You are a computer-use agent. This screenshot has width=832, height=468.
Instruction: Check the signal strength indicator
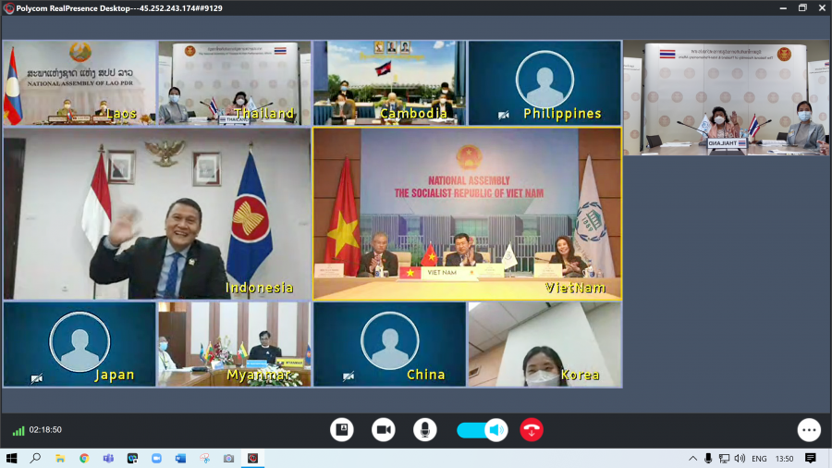[x=18, y=430]
